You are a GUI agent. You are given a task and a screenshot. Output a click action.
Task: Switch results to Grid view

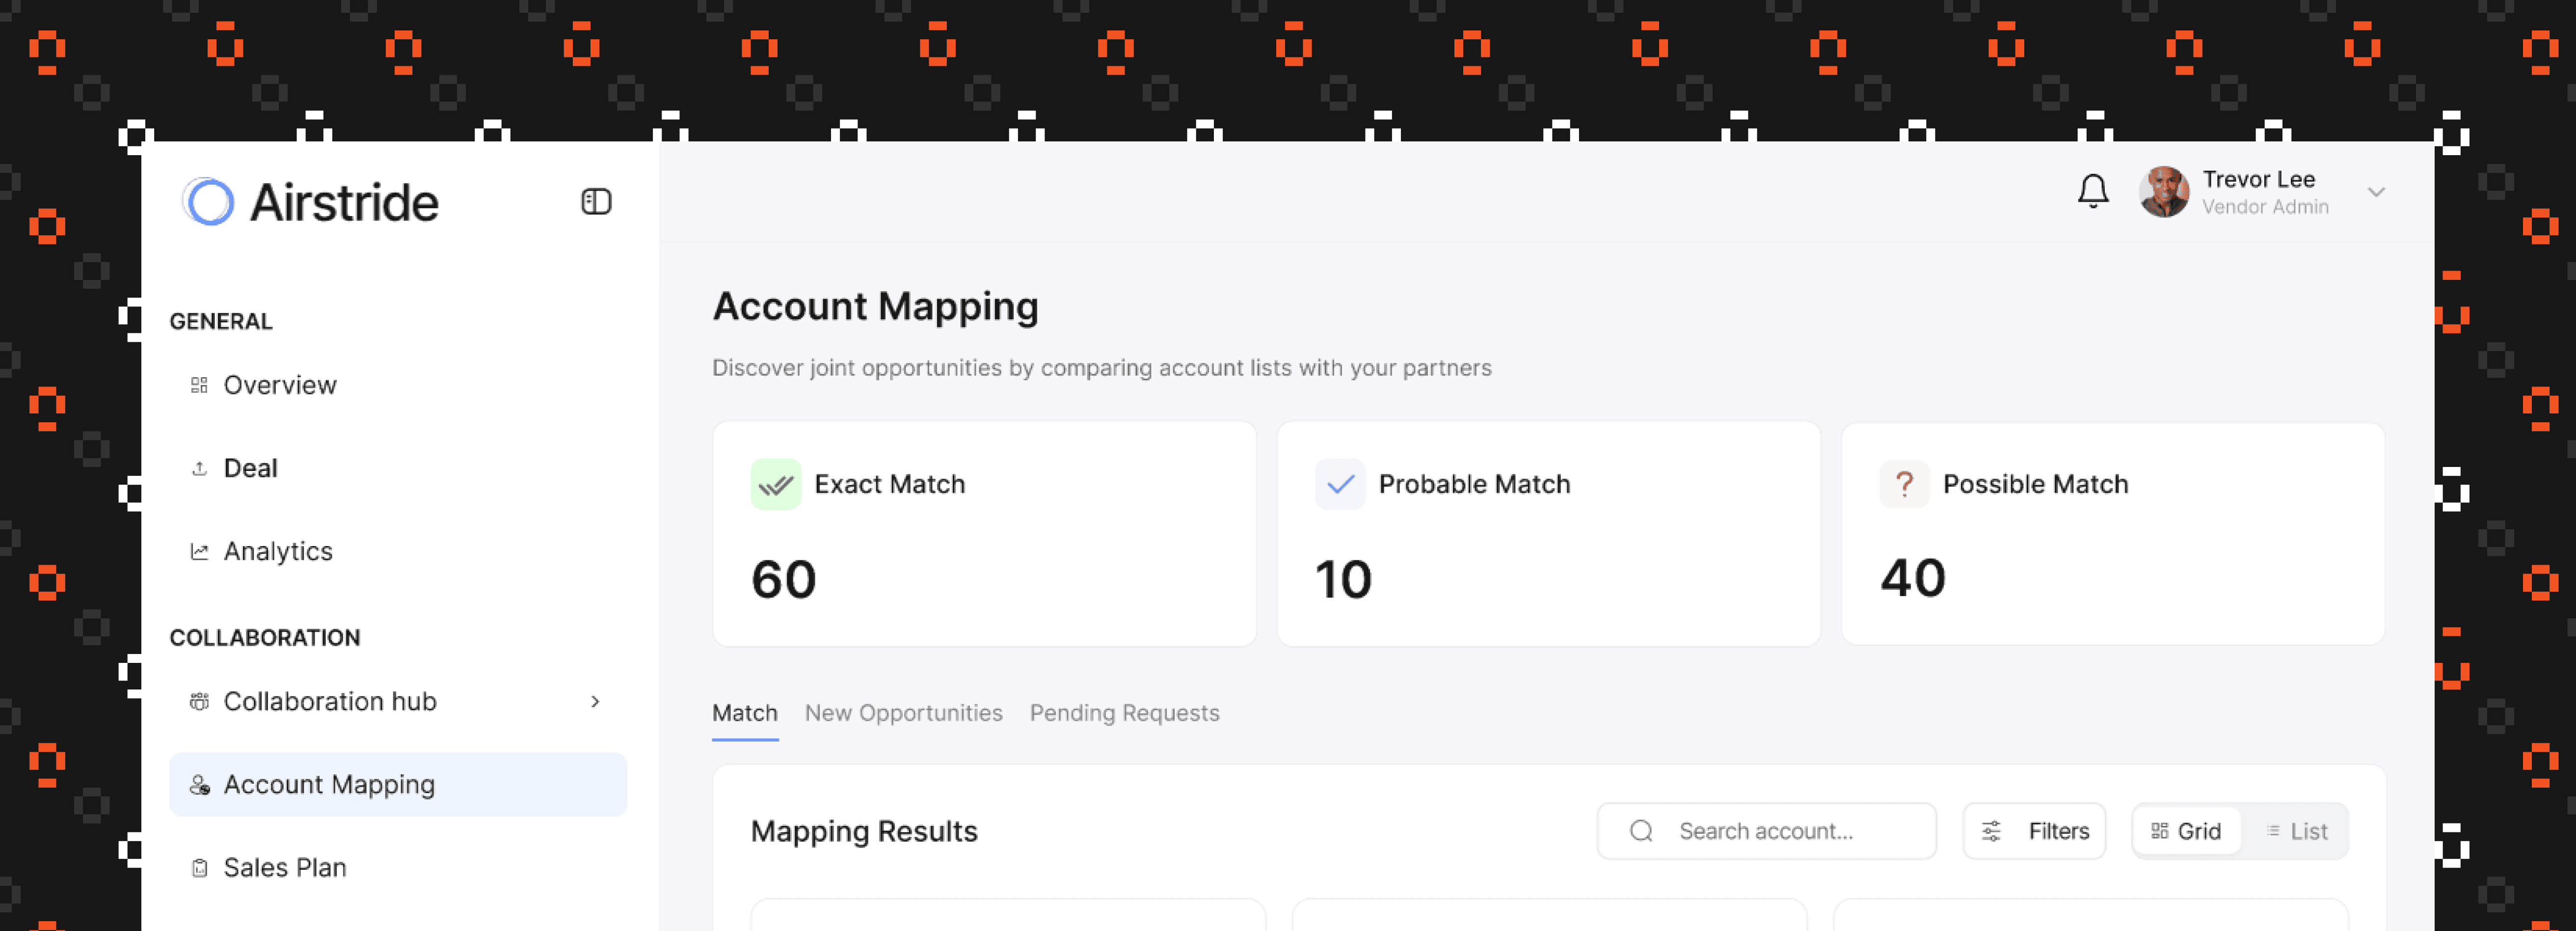(x=2186, y=830)
